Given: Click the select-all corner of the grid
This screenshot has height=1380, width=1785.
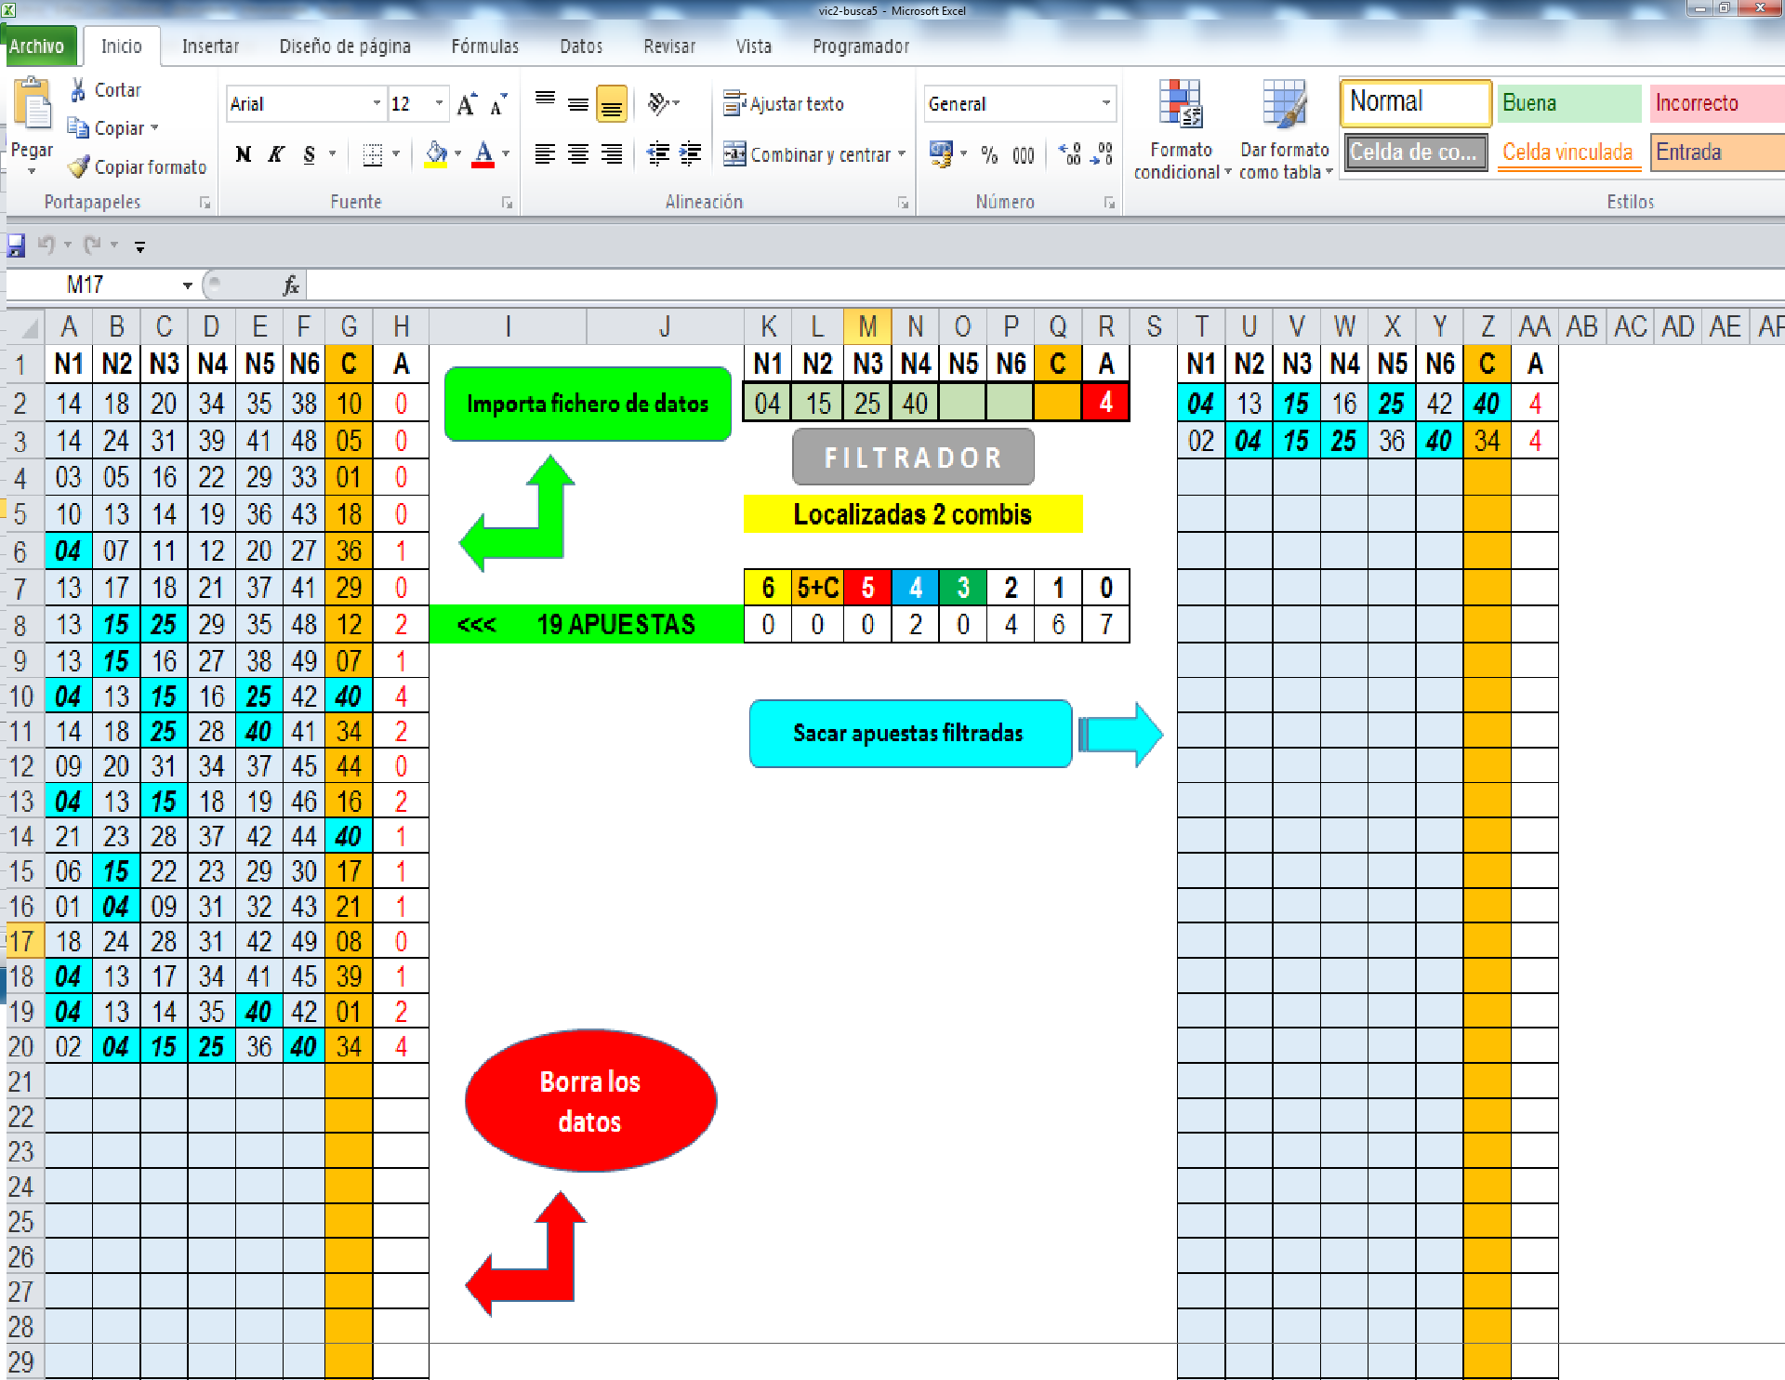Looking at the screenshot, I should [x=28, y=327].
